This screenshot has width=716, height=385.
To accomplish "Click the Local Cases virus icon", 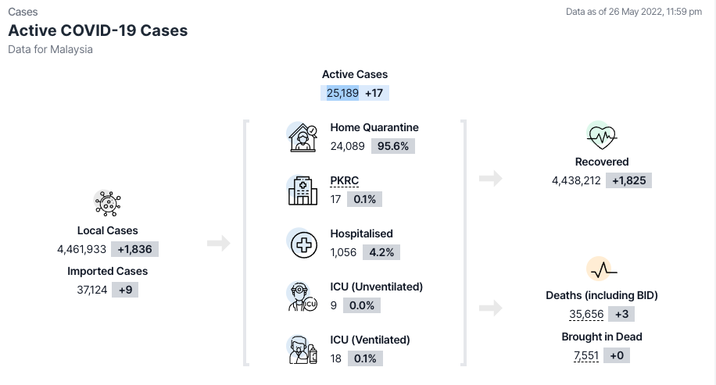I will [107, 203].
